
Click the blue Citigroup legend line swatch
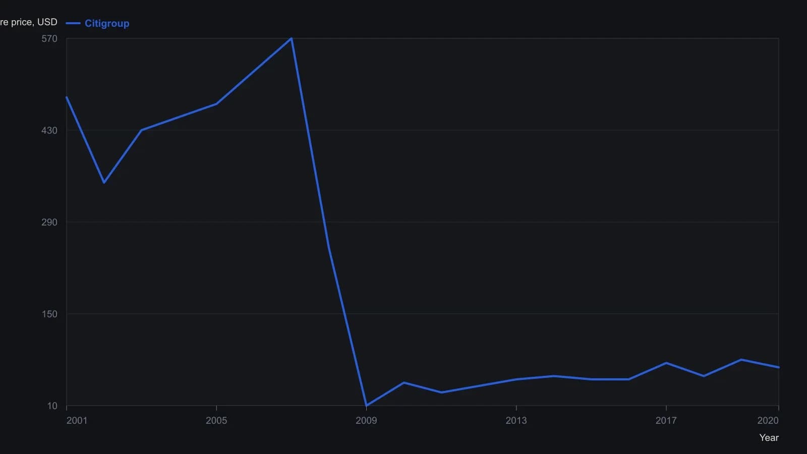(73, 23)
